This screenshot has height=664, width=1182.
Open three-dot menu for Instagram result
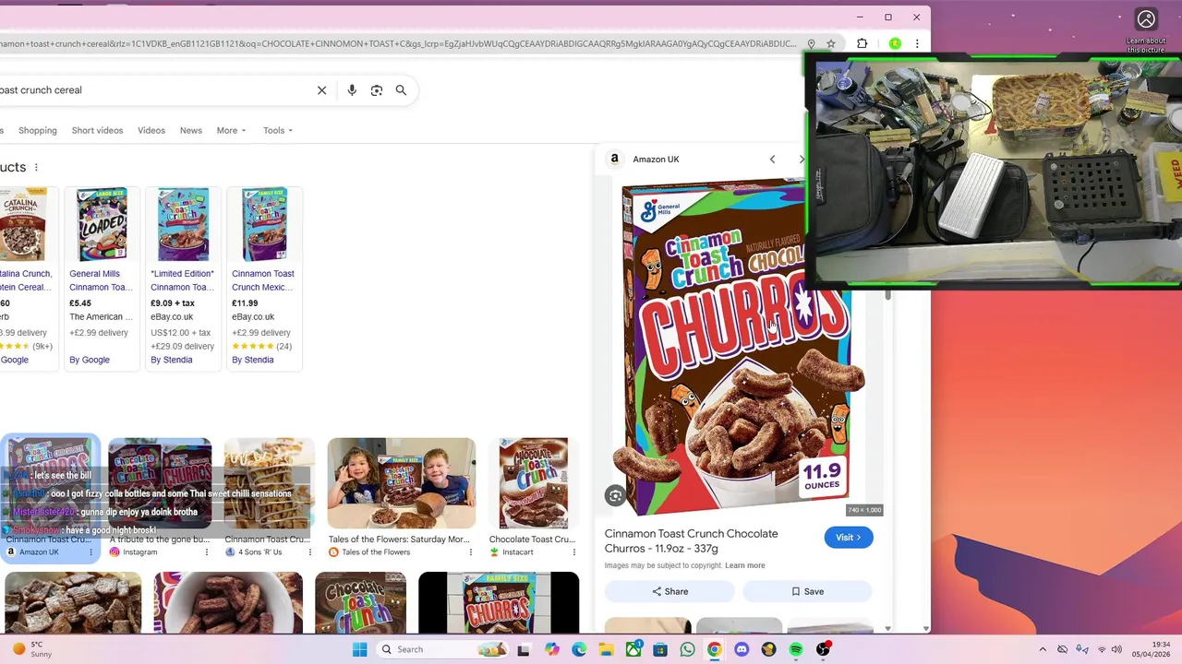click(206, 552)
